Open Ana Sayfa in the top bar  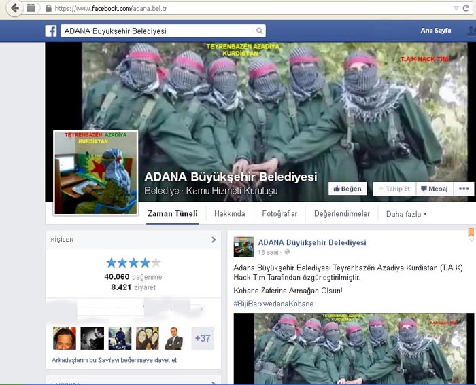(x=436, y=31)
